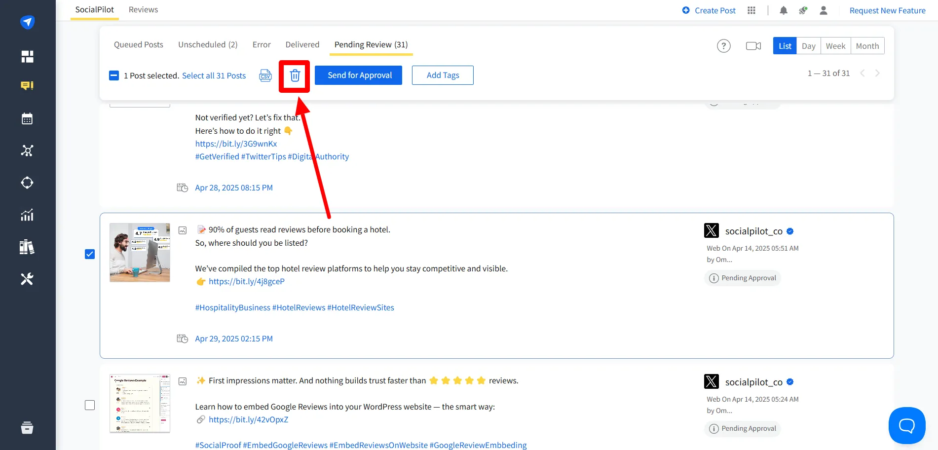Click Create Post in header
Screen dimensions: 938x450
coord(709,10)
